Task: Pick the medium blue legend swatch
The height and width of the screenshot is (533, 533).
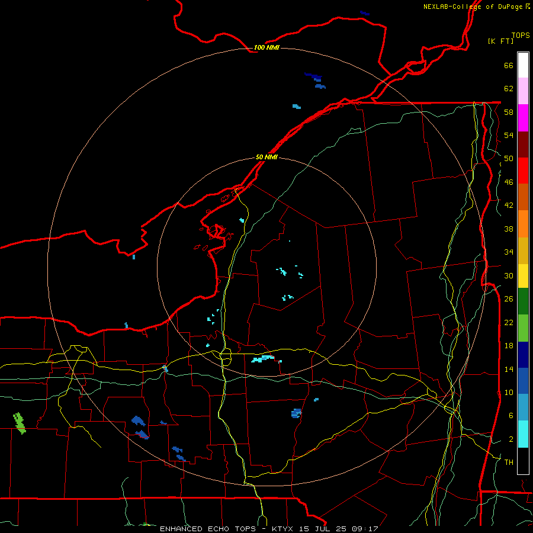Action: click(x=523, y=381)
